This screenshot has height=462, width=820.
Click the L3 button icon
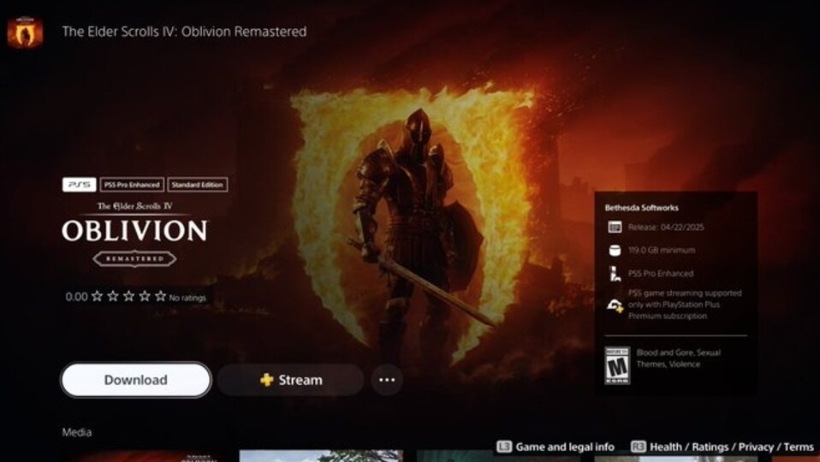point(504,447)
